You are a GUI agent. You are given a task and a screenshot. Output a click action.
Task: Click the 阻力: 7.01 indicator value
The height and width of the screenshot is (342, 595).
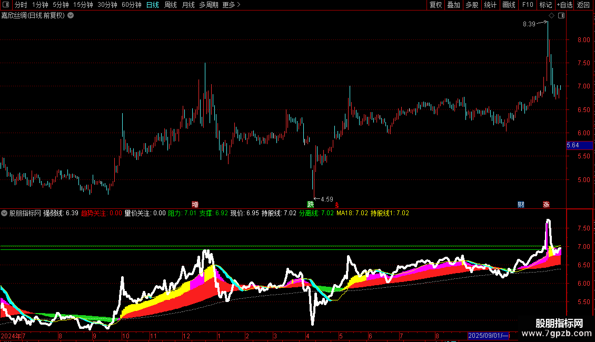182,213
